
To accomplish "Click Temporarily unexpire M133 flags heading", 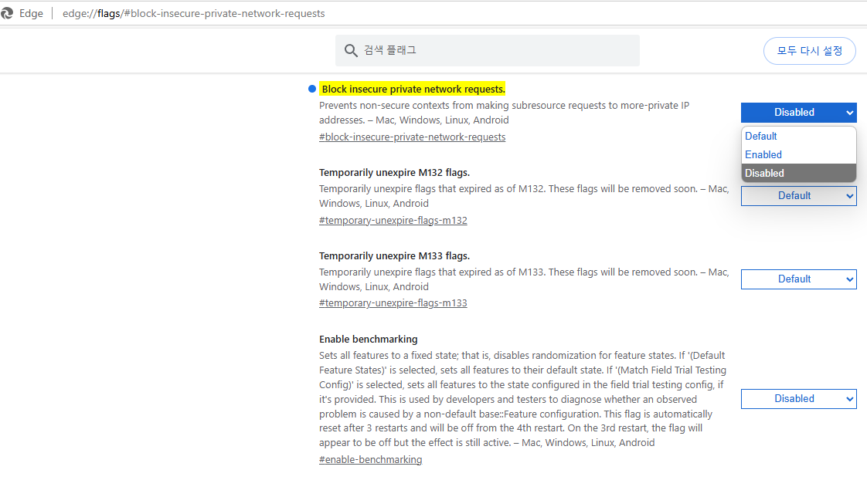I will (x=394, y=255).
